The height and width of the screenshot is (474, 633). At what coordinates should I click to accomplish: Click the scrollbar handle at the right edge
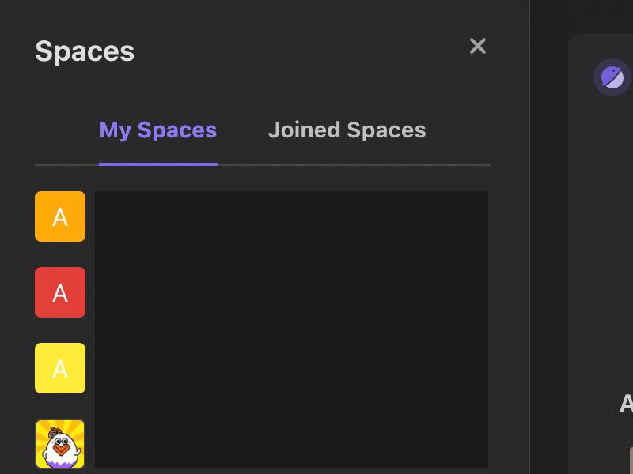tap(631, 461)
